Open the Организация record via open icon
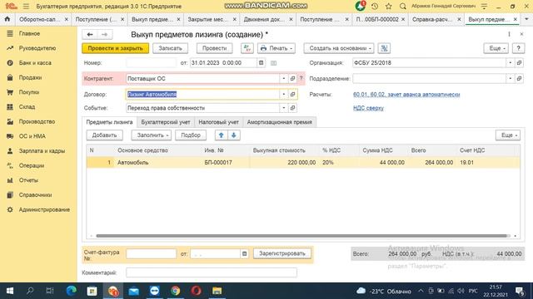The height and width of the screenshot is (299, 533). coord(519,63)
